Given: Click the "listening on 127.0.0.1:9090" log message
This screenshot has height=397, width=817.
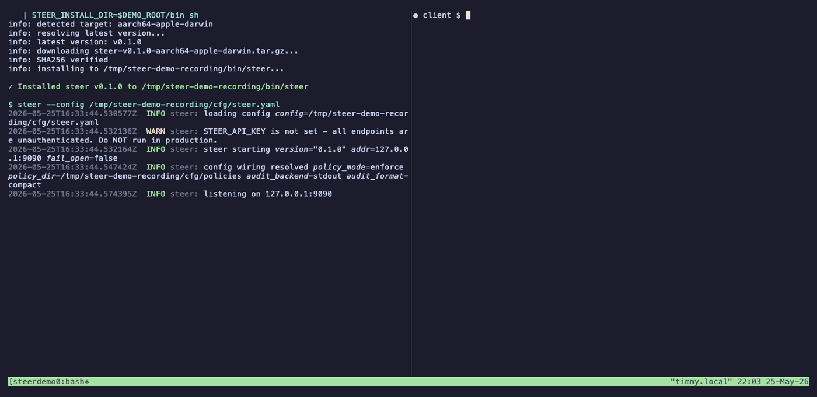Looking at the screenshot, I should pos(268,194).
